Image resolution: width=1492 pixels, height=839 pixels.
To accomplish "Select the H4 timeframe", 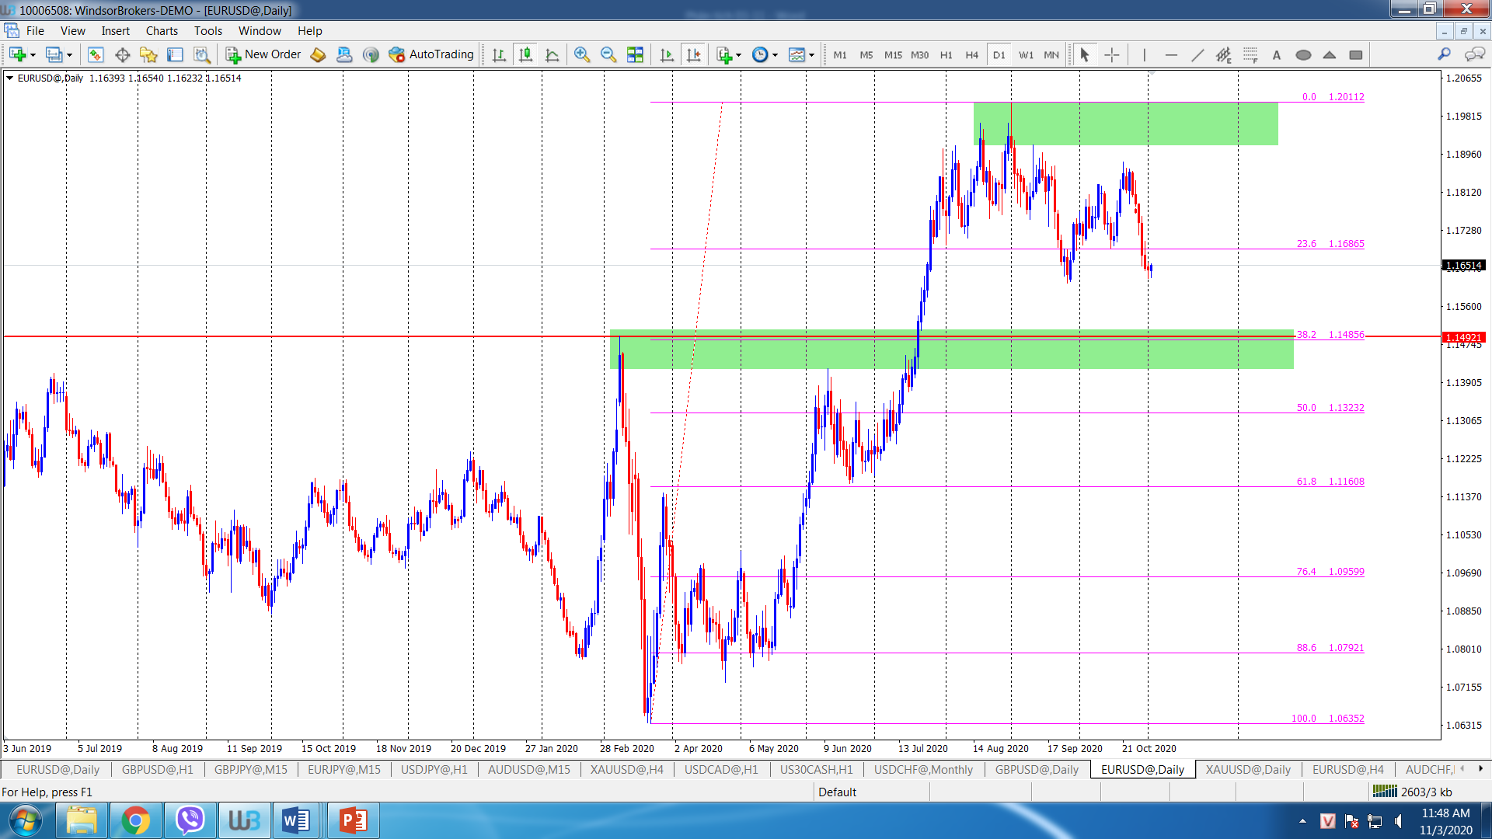I will pos(971,54).
